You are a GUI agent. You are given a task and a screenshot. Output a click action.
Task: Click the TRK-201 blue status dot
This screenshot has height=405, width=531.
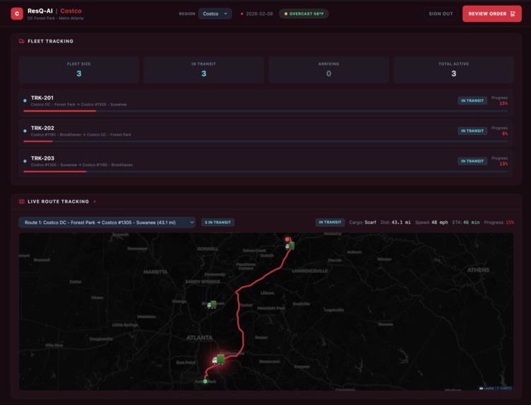click(x=25, y=100)
